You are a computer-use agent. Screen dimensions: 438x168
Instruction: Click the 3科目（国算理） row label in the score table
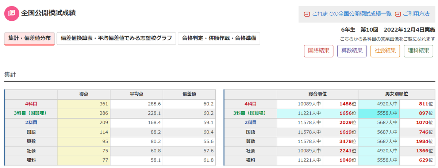click(x=31, y=113)
